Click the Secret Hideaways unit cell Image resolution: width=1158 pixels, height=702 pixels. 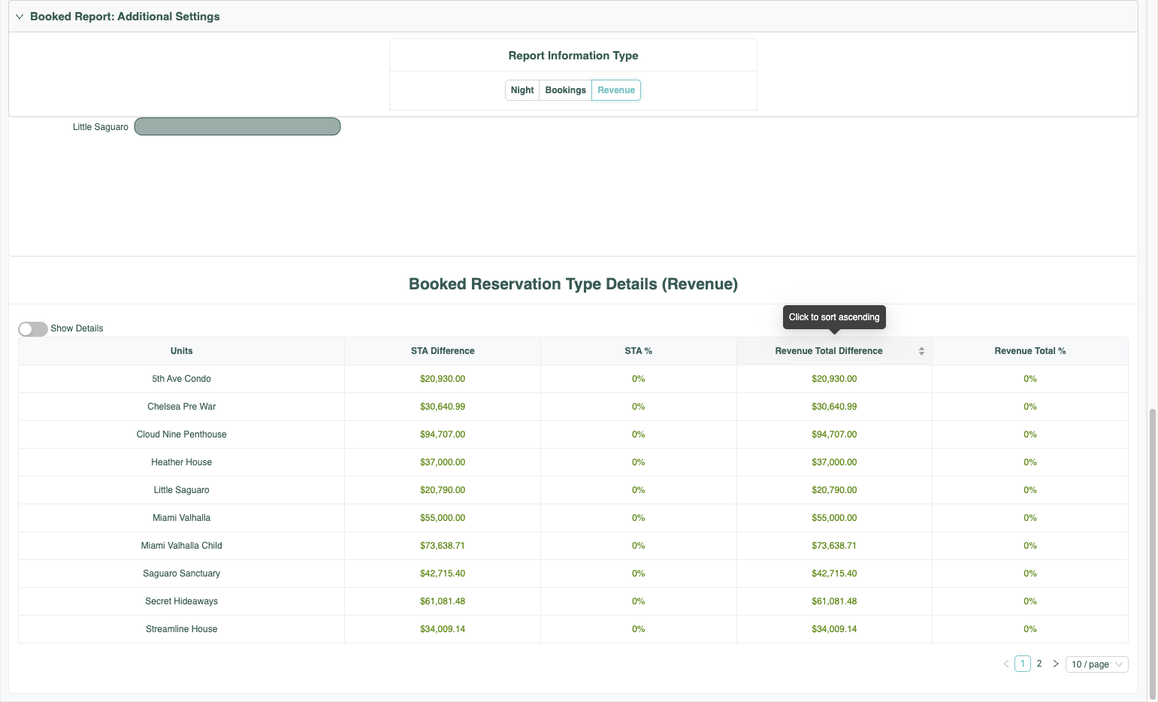[182, 601]
